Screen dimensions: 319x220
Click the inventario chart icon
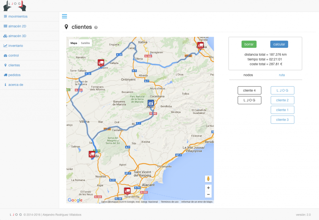5,46
